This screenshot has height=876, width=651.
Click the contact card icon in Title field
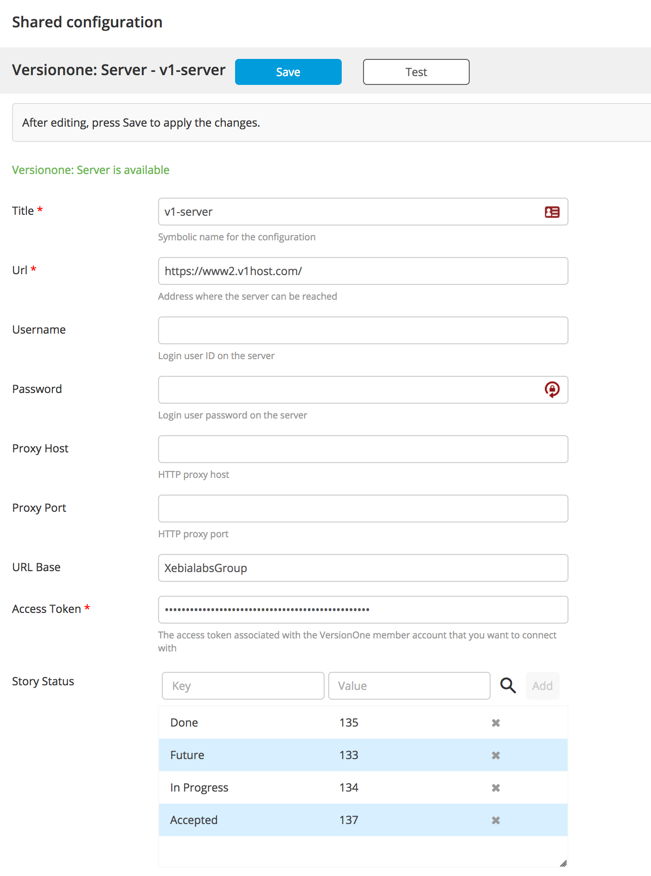(x=552, y=212)
